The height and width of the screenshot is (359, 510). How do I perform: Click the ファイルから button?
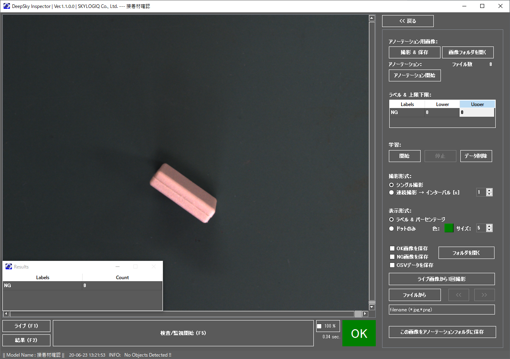(415, 295)
